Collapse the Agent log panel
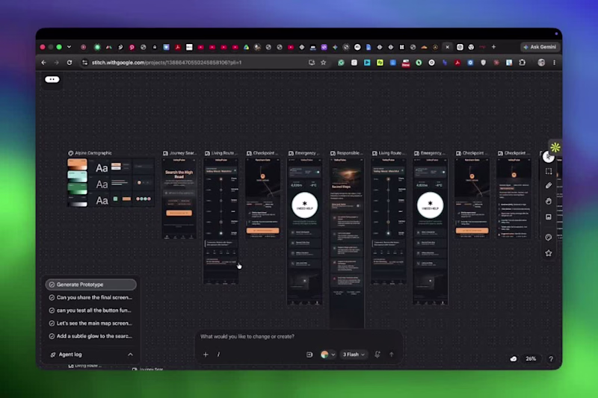The image size is (598, 398). pos(130,355)
